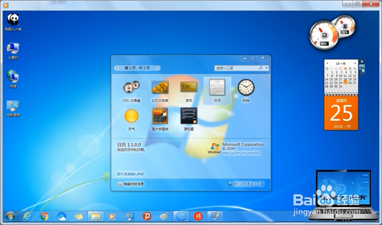The image size is (382, 225).
Task: Open blue cloud browser taskbar icon
Action: (x=62, y=216)
